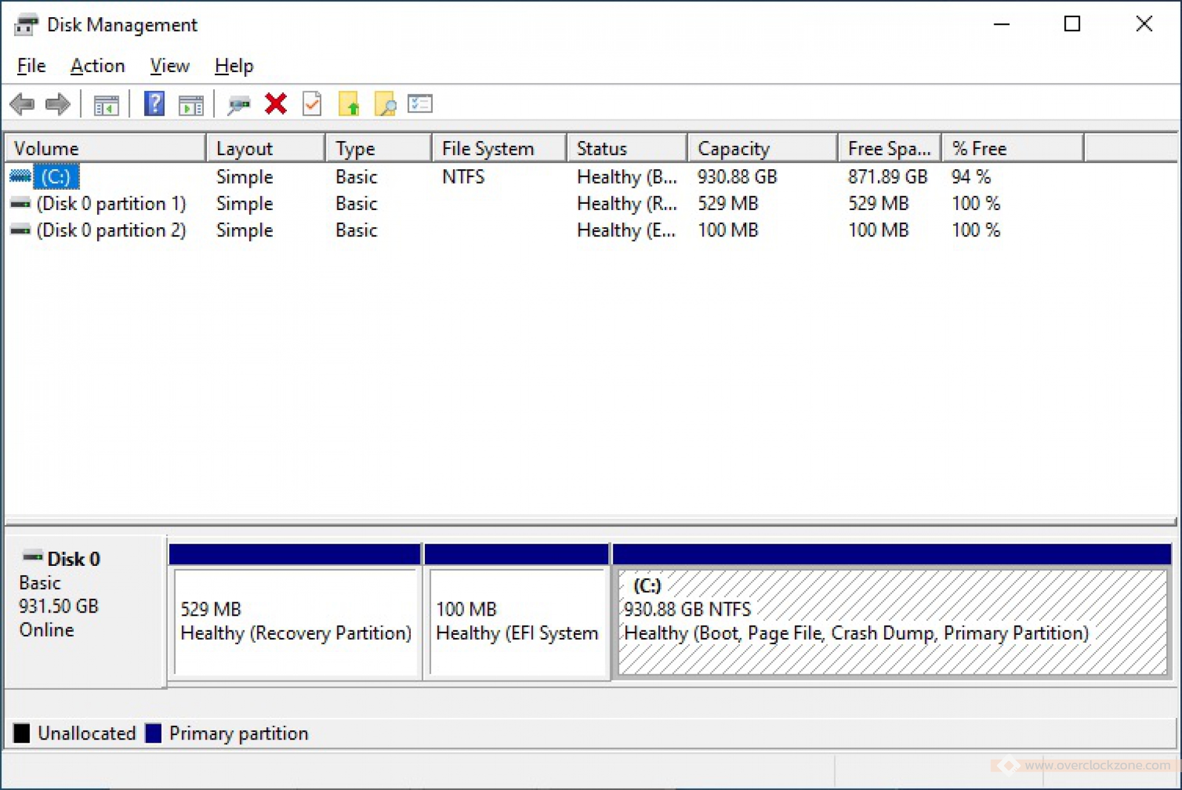
Task: Click the NTFS file system cell
Action: pos(463,177)
